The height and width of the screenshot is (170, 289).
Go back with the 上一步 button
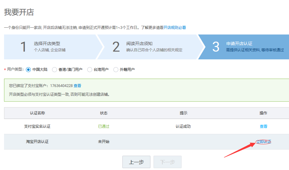(x=136, y=162)
